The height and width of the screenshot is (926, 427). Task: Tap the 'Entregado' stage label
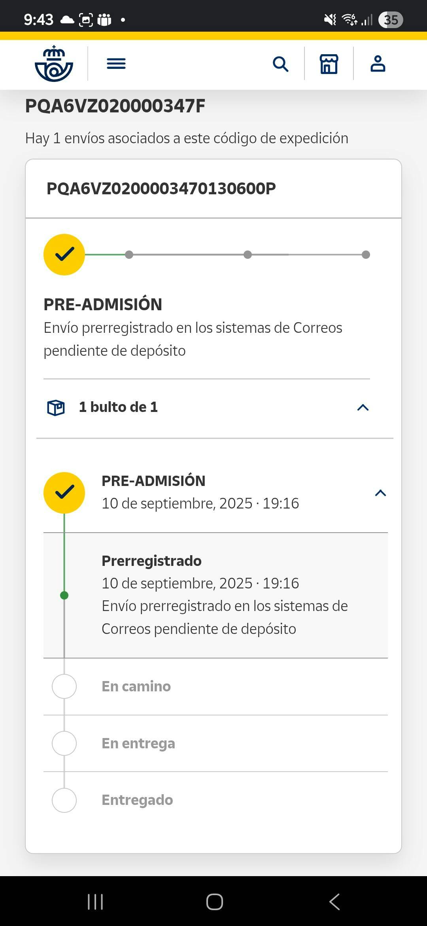point(137,800)
